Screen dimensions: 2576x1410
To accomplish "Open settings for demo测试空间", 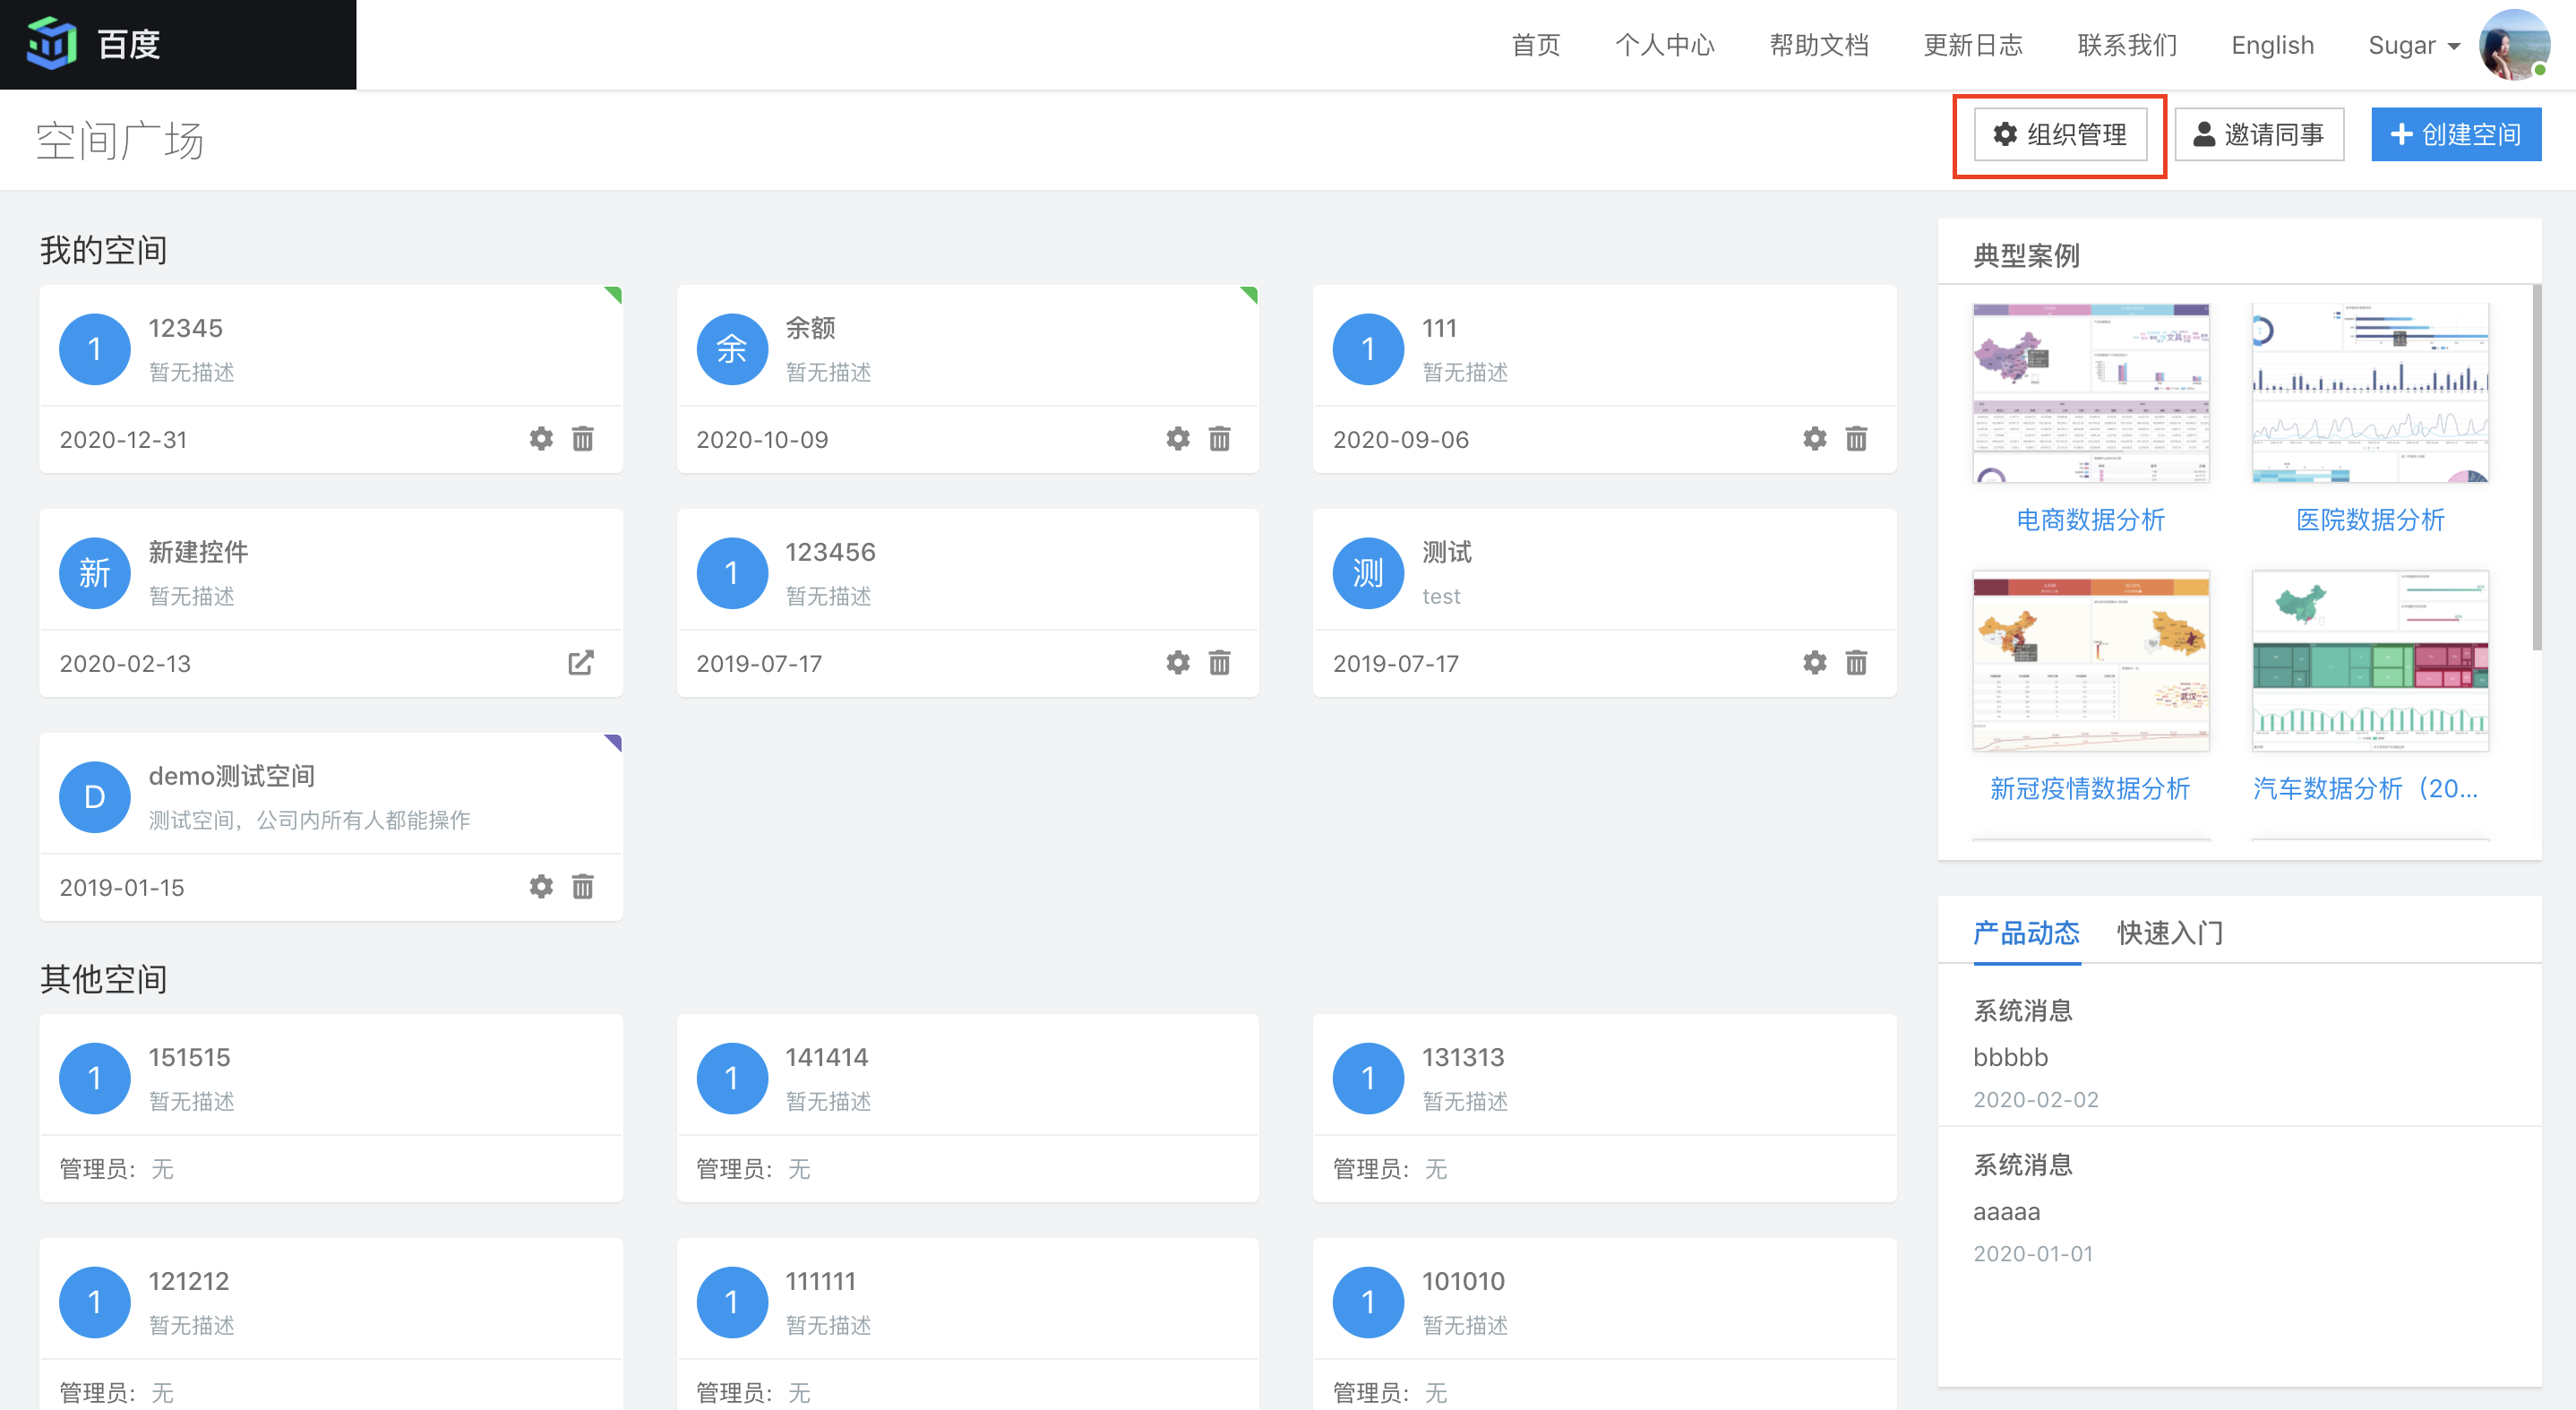I will pos(541,887).
